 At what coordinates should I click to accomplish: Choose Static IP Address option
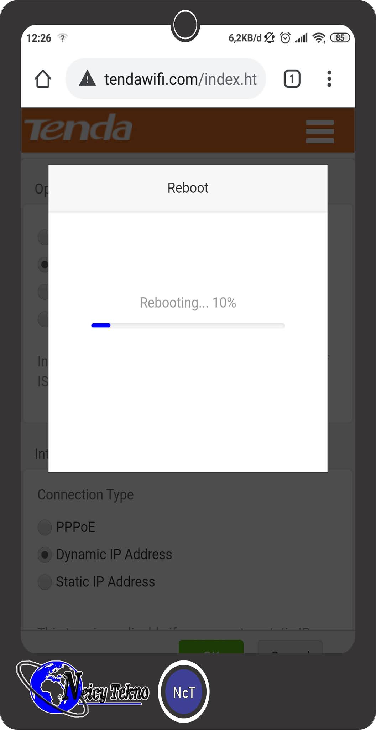[x=45, y=582]
